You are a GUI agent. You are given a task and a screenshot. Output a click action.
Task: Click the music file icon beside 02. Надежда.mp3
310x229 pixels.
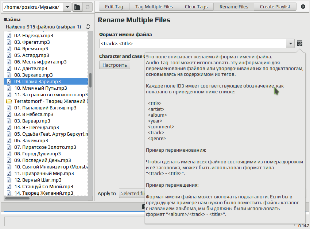click(9, 36)
